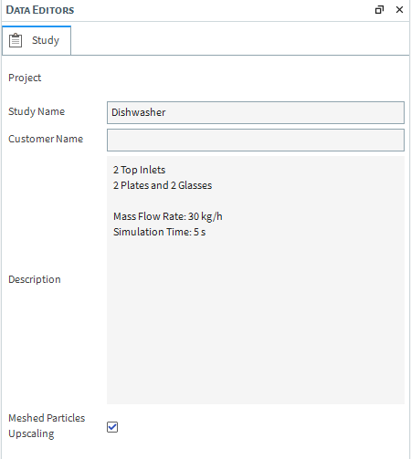Click the clipboard icon on the Study tab
Image resolution: width=411 pixels, height=459 pixels.
16,40
